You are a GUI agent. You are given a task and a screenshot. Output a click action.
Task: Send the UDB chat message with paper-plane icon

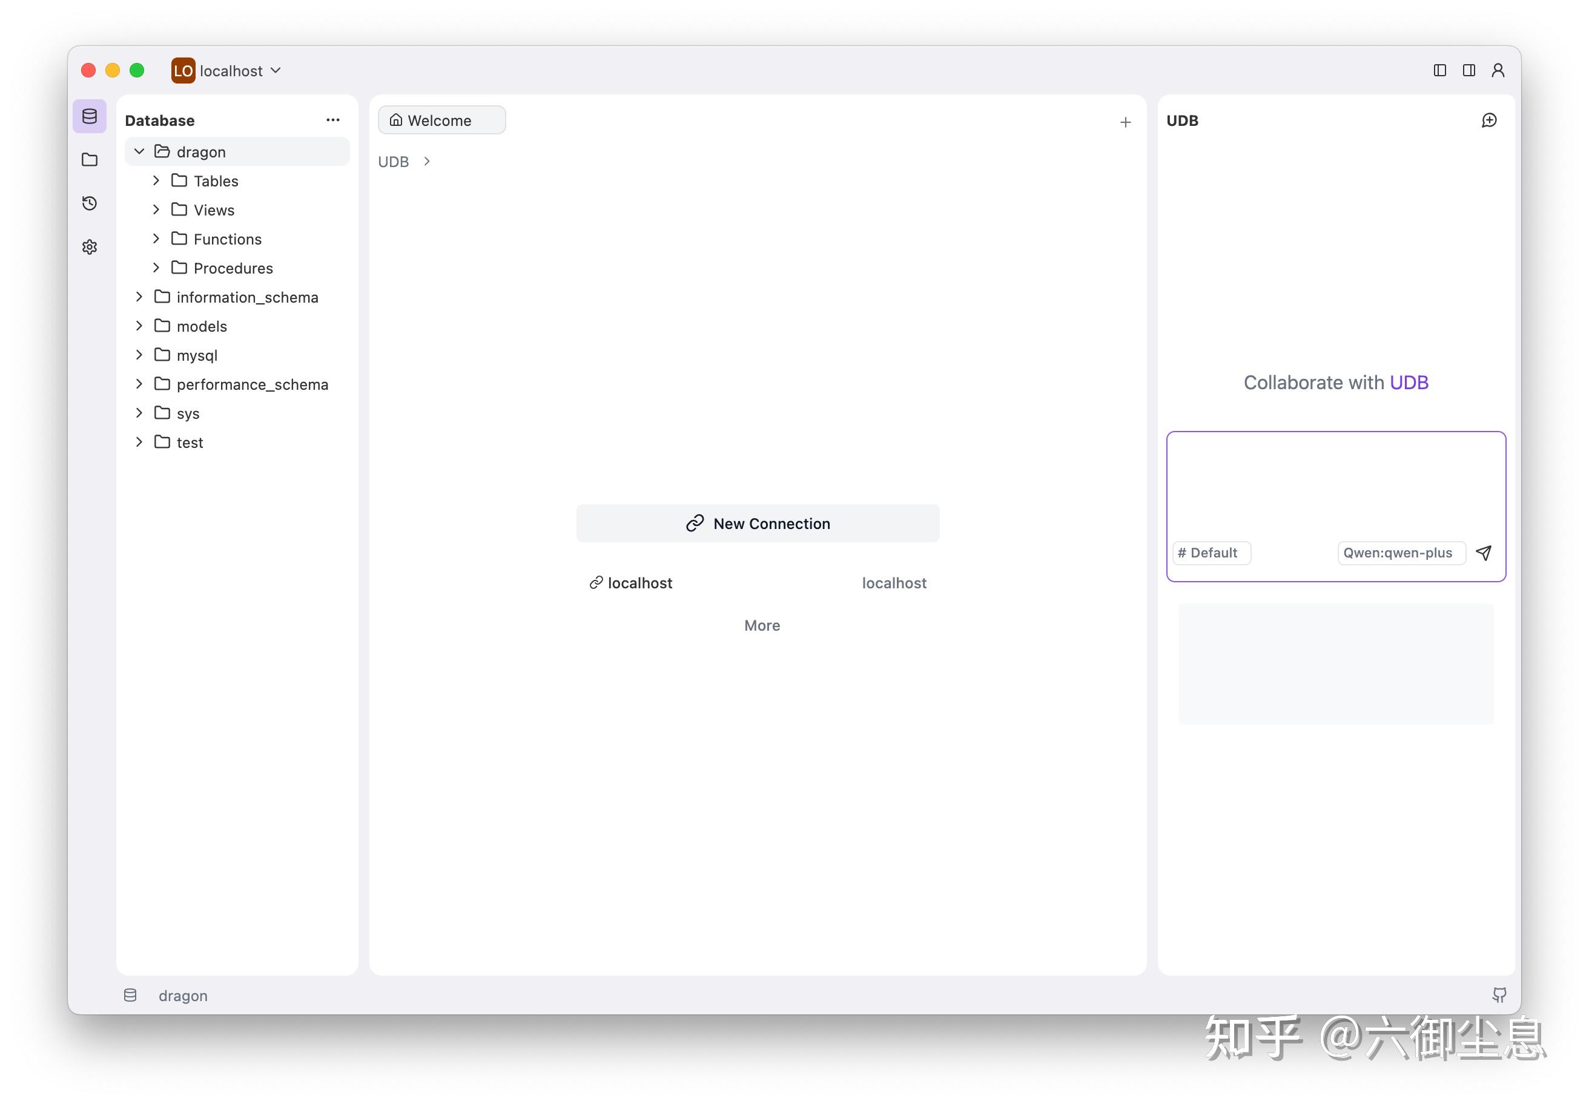(x=1484, y=553)
